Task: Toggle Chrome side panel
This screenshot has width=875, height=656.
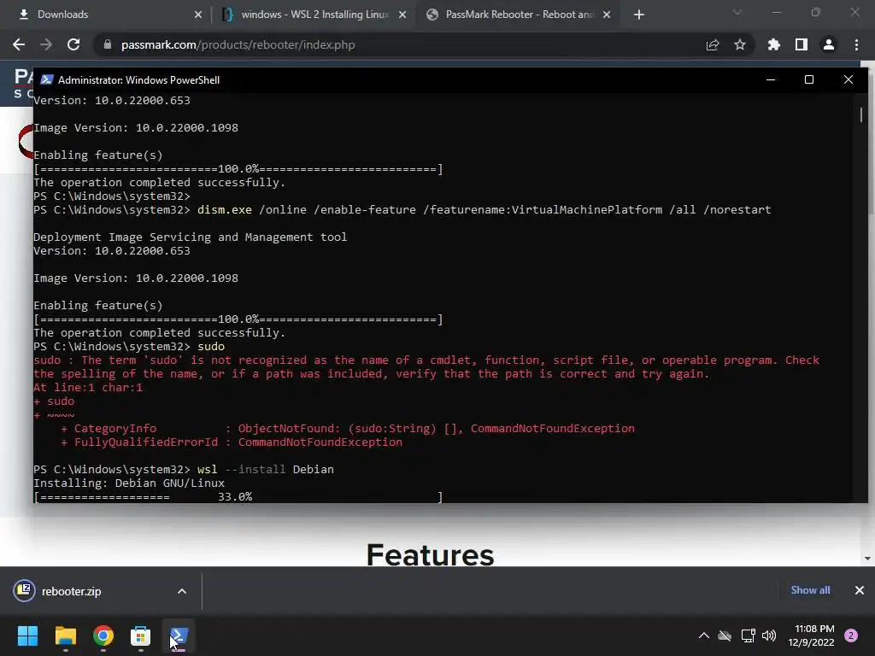Action: tap(802, 44)
